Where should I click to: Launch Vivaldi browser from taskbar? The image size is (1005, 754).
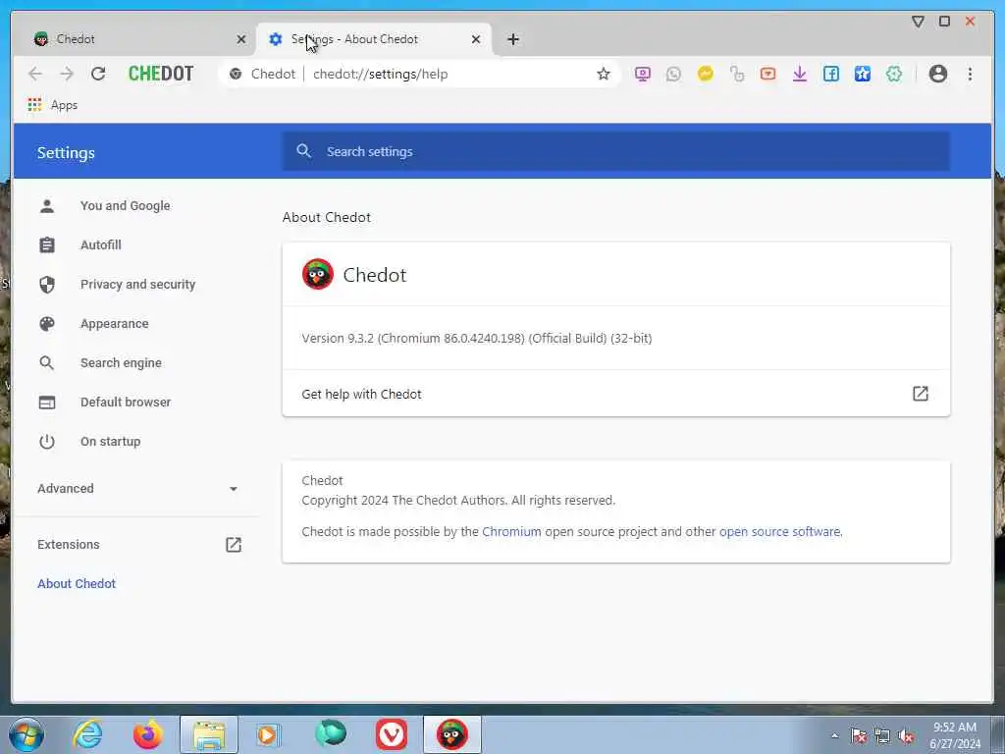coord(391,734)
